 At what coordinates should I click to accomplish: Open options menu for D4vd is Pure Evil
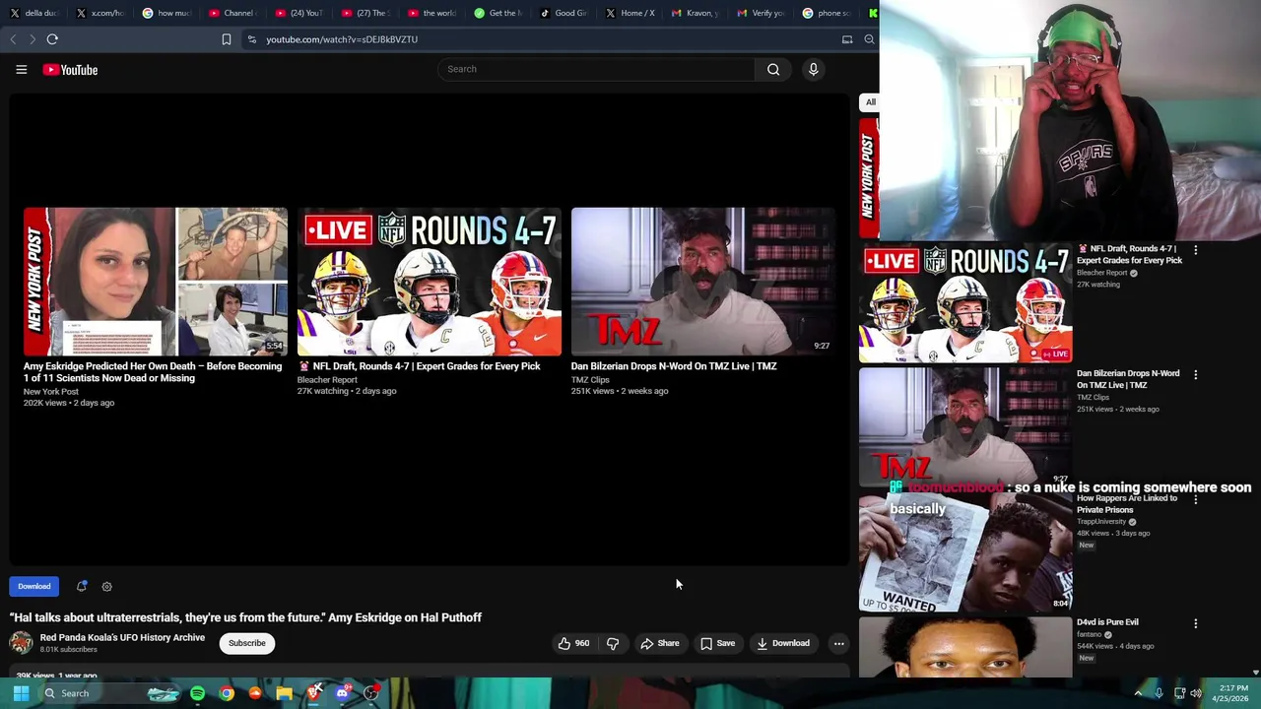pyautogui.click(x=1195, y=623)
